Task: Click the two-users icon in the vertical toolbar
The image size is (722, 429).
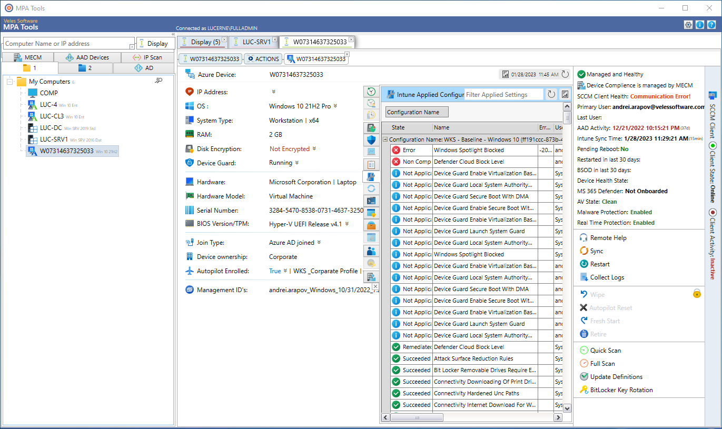Action: tap(371, 252)
